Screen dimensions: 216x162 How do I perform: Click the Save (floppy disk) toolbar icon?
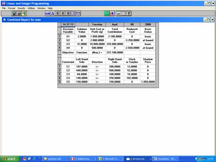coord(14,13)
